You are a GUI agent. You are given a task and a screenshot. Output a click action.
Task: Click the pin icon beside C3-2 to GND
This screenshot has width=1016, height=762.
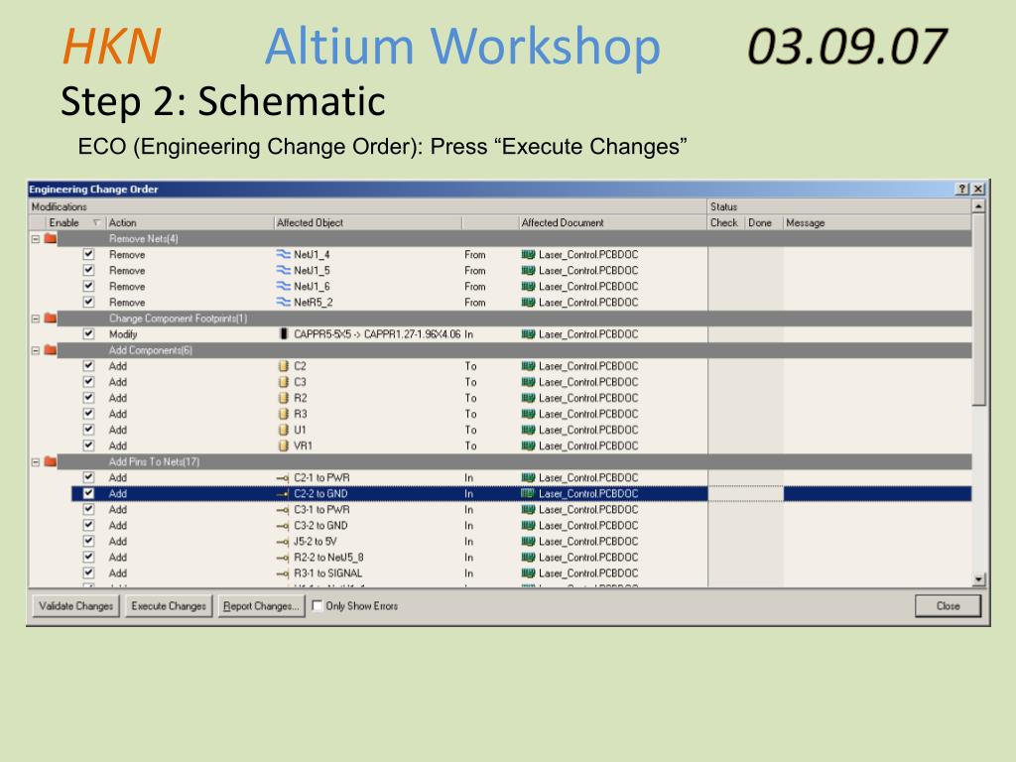pyautogui.click(x=283, y=526)
